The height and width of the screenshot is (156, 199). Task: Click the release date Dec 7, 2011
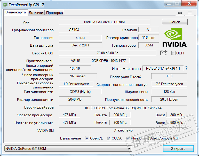[80, 45]
